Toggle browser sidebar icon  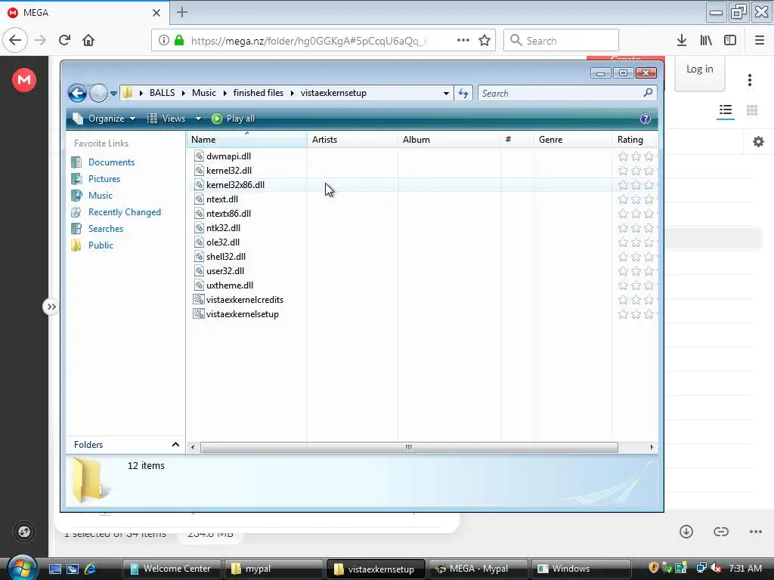[x=730, y=41]
